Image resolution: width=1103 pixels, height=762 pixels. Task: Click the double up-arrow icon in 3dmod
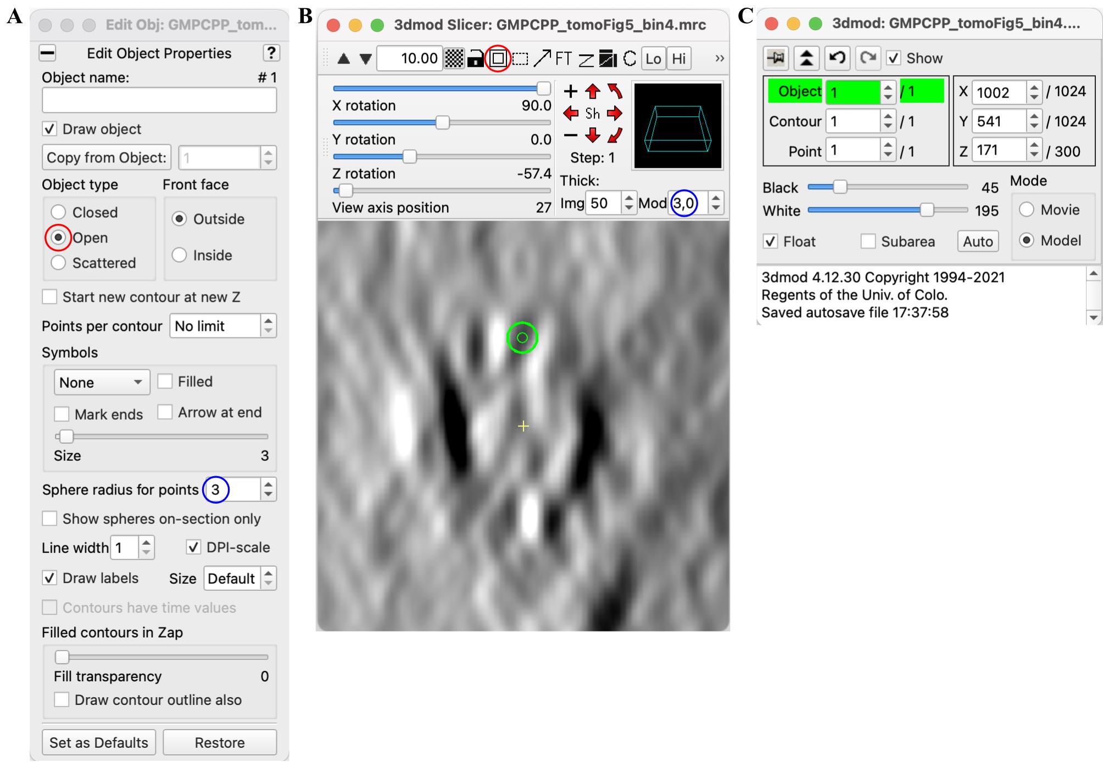(806, 58)
